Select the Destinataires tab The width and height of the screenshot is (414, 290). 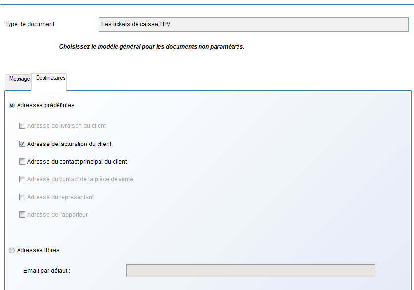51,78
